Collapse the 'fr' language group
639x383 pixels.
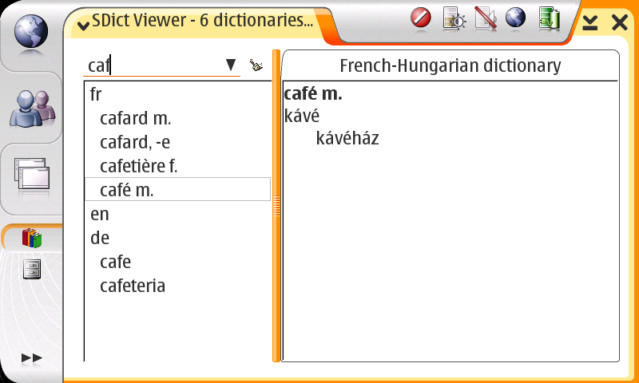(96, 95)
